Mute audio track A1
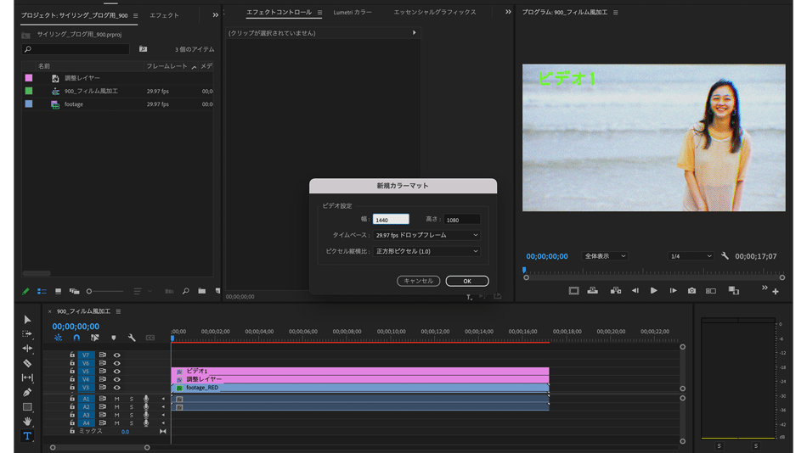The image size is (807, 453). pos(117,399)
